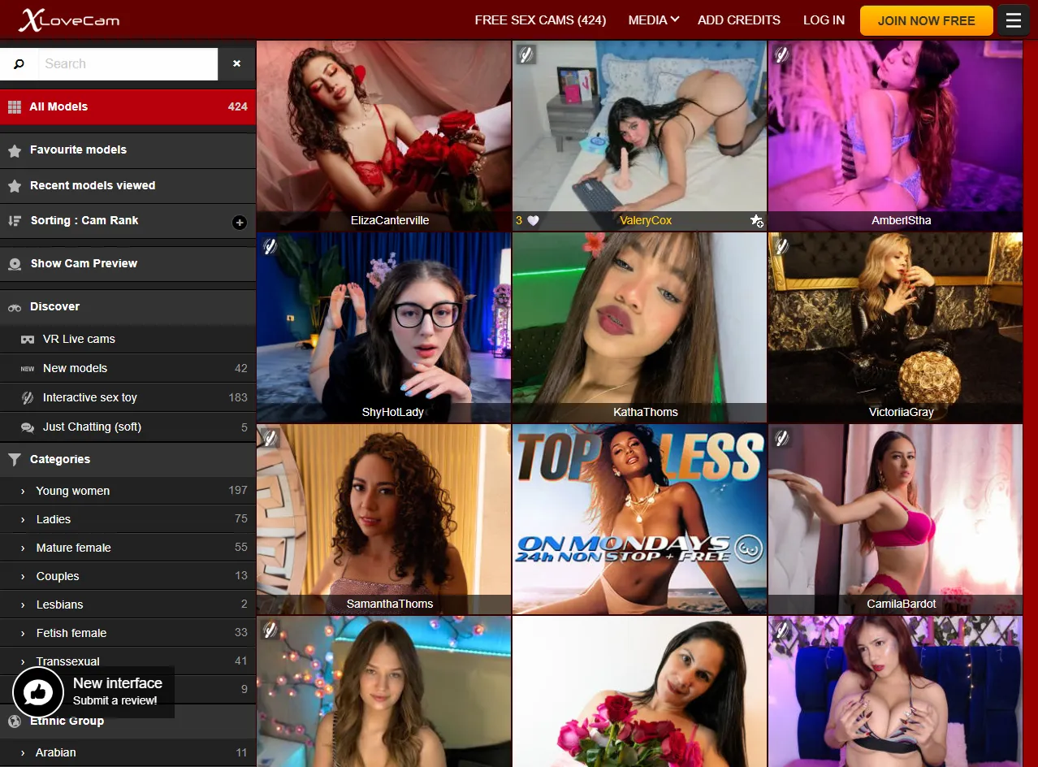The width and height of the screenshot is (1038, 767).
Task: Click the magnifying glass search icon
Action: click(x=19, y=63)
